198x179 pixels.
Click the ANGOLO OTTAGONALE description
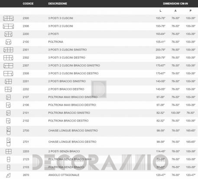pos(64,175)
